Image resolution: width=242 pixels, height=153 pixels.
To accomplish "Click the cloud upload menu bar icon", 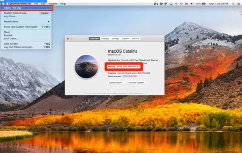I will [156, 4].
